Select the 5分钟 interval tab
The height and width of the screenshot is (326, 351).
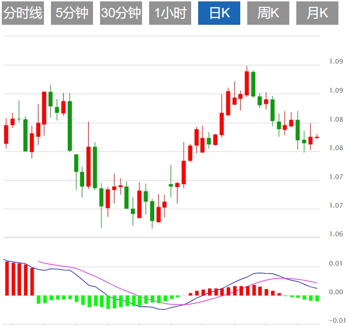point(72,13)
